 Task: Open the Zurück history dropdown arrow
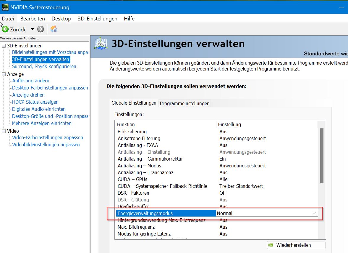(33, 29)
